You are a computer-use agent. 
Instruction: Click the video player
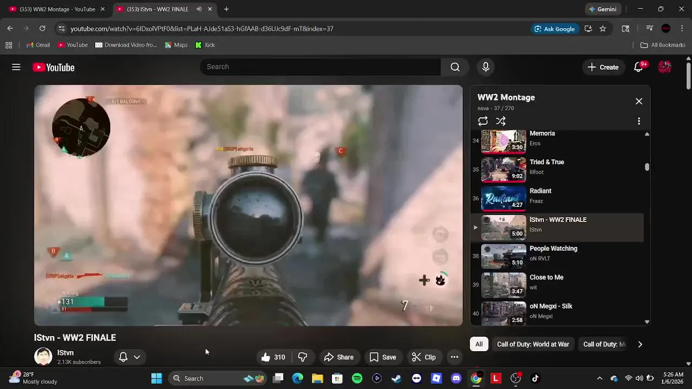(248, 205)
